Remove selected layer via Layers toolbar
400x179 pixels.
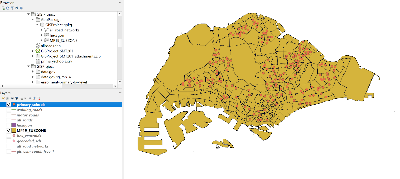tap(38, 98)
